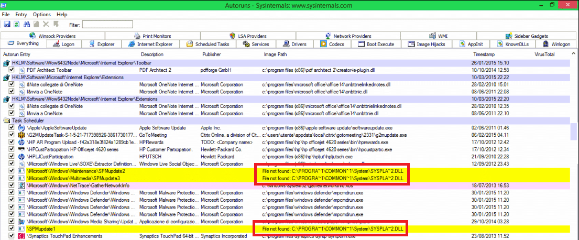
Task: Open the Explorer tab
Action: (102, 45)
